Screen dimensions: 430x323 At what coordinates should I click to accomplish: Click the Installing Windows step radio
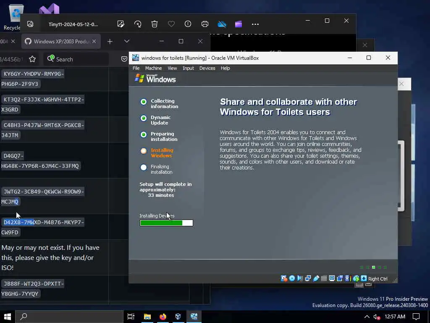click(x=144, y=151)
